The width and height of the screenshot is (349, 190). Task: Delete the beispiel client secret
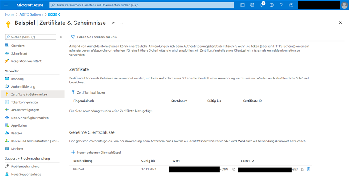tap(309, 169)
